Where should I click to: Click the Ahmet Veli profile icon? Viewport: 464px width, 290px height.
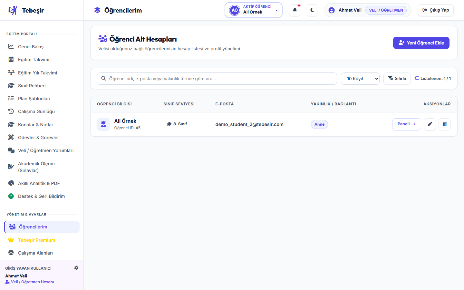332,10
